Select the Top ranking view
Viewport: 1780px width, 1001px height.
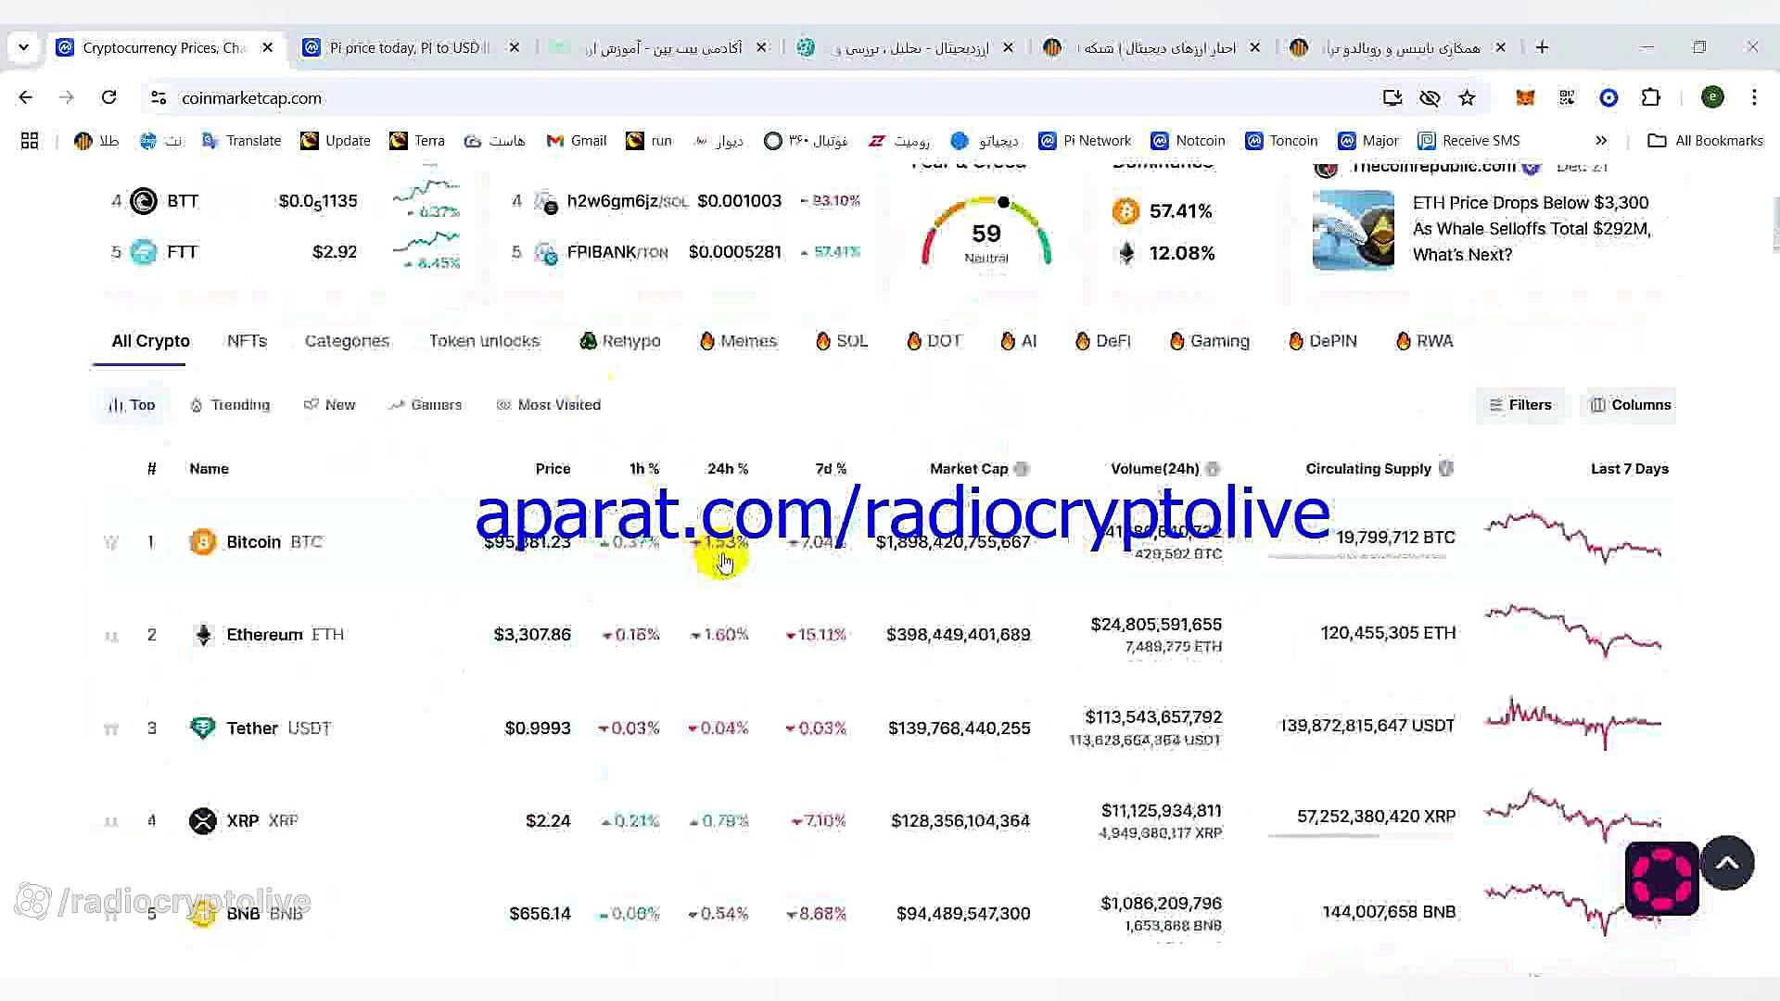coord(132,405)
